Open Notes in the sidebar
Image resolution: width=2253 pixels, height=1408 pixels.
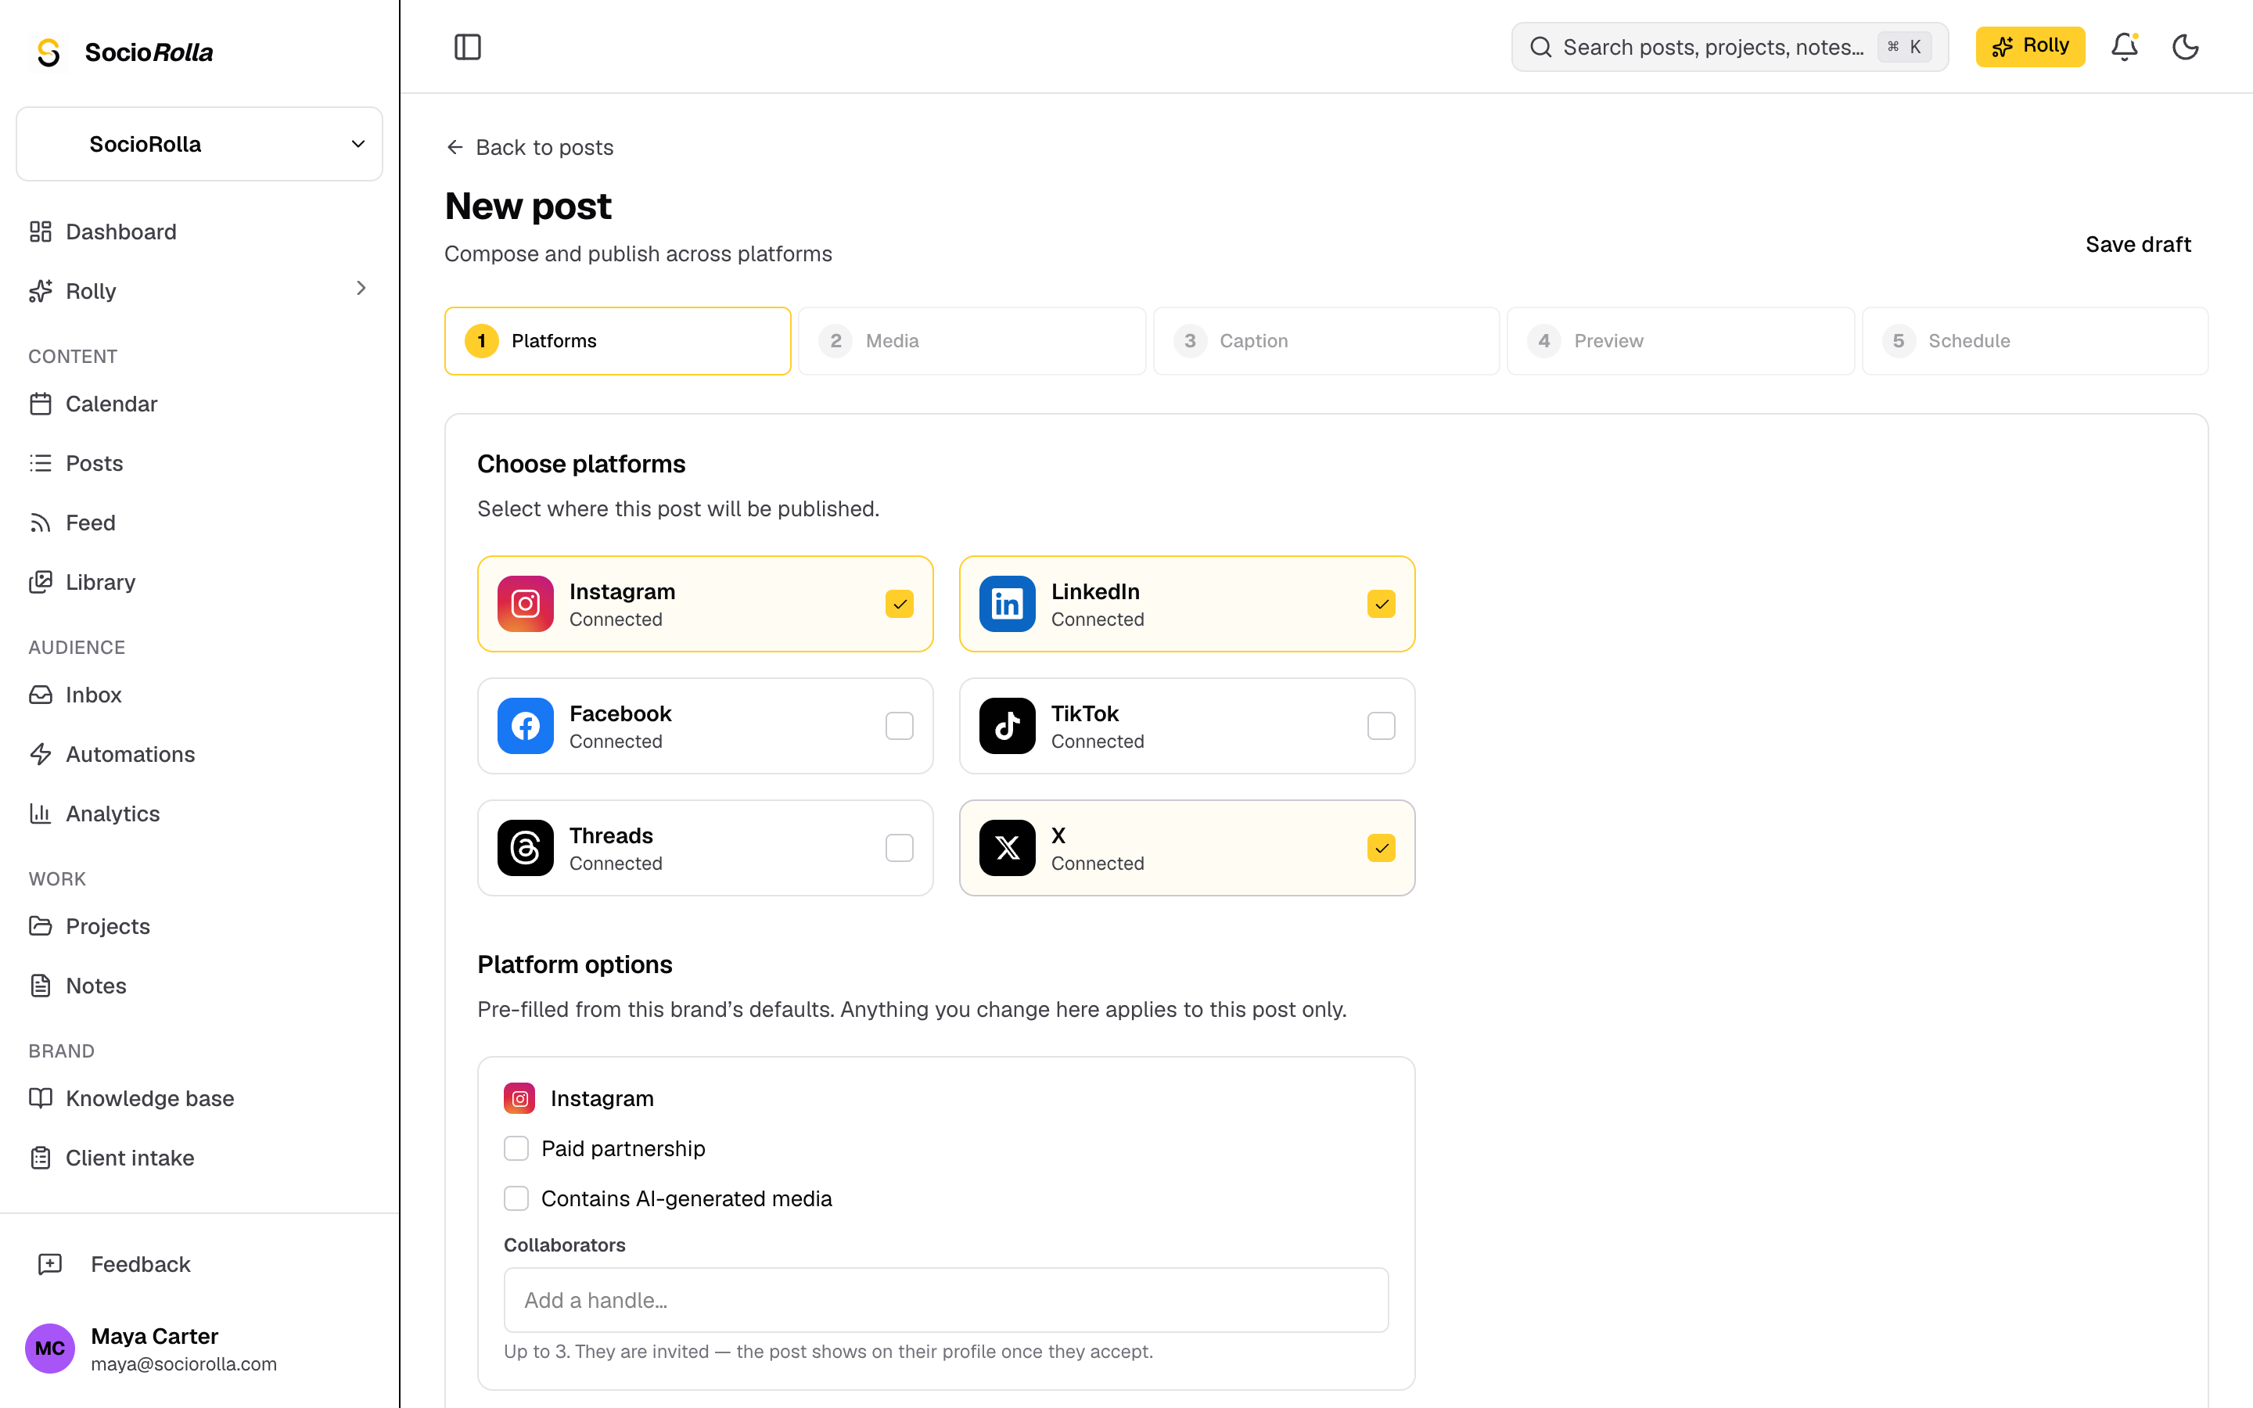[199, 986]
